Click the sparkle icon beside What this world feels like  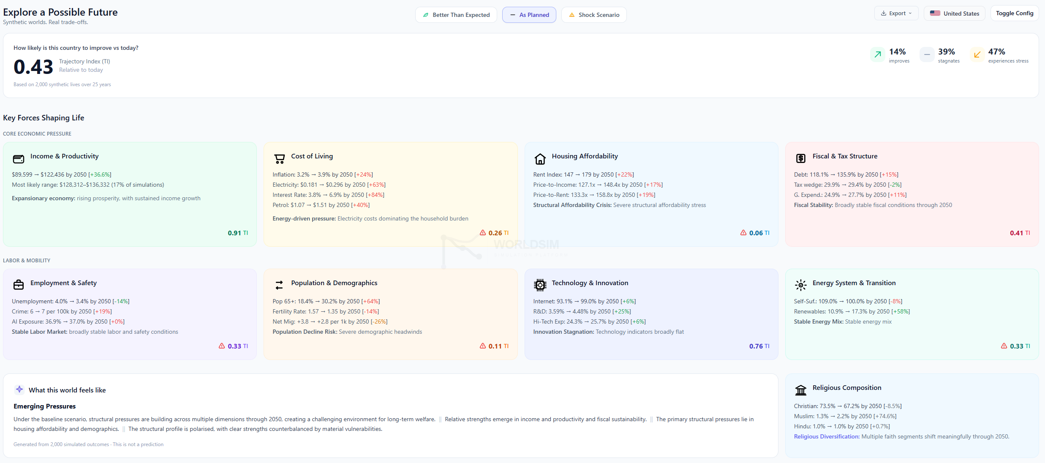(x=19, y=389)
